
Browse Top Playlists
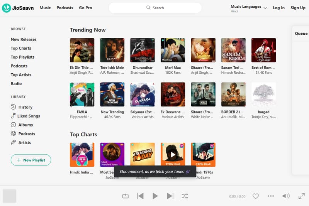[22, 57]
